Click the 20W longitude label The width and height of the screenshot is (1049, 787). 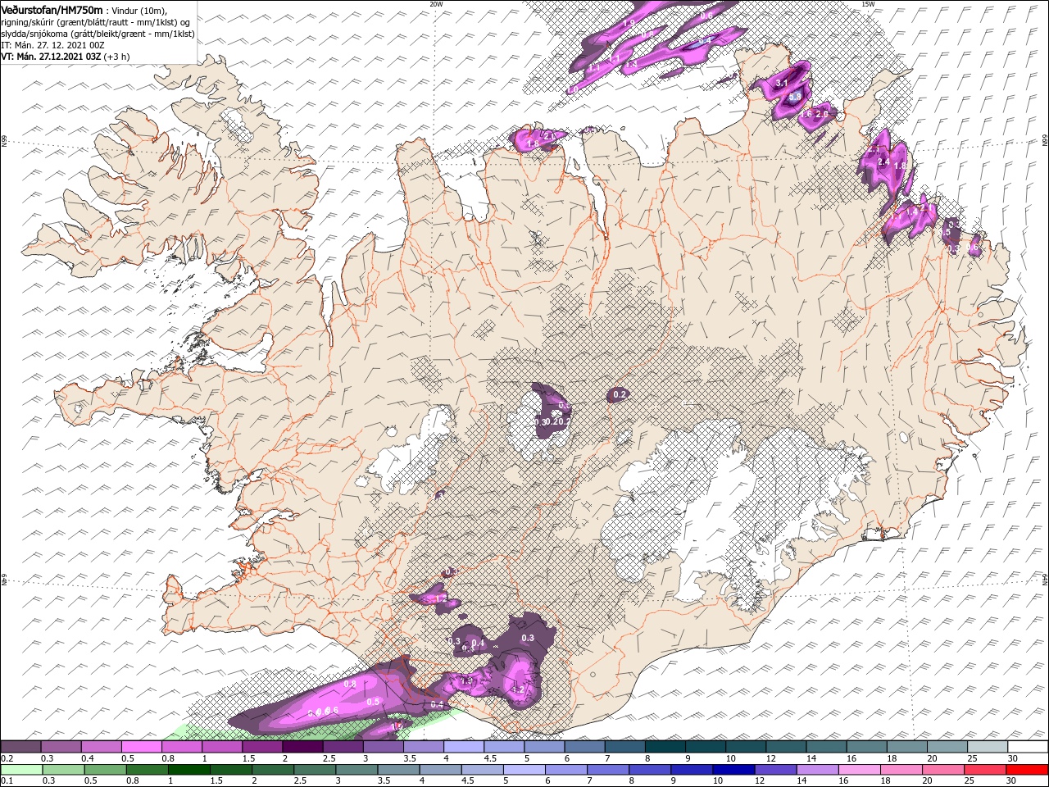tap(436, 4)
